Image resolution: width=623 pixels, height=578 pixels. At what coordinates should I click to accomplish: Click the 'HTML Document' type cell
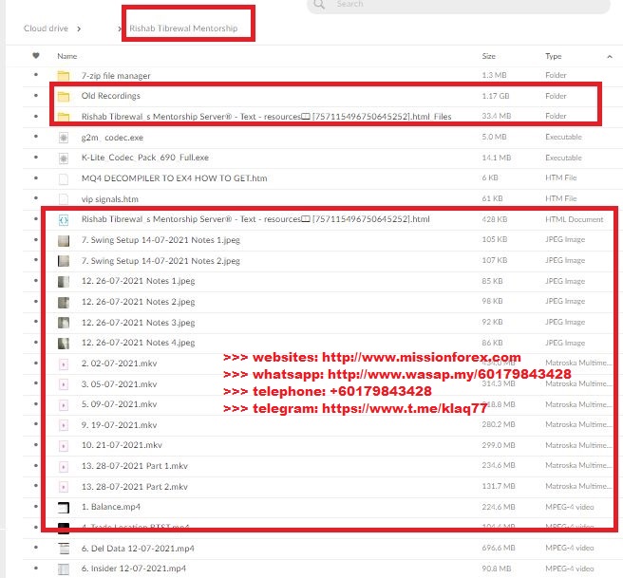click(575, 219)
